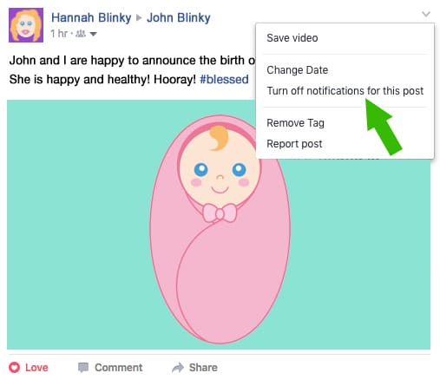Click Hannah Blinky's profile avatar
The image size is (440, 386).
coord(26,25)
